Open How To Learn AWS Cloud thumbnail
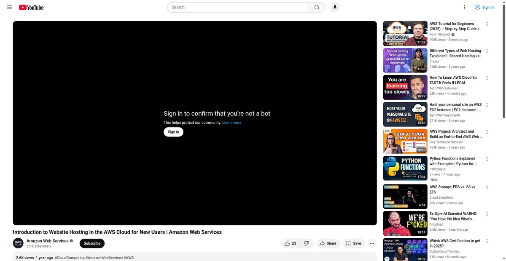Viewport: 506px width, 261px height. coord(405,87)
